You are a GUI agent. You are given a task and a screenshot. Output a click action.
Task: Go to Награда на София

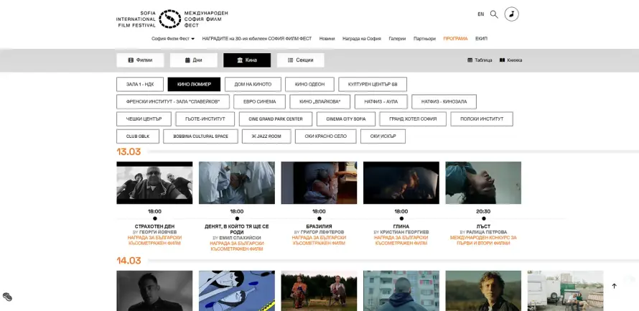coord(361,39)
